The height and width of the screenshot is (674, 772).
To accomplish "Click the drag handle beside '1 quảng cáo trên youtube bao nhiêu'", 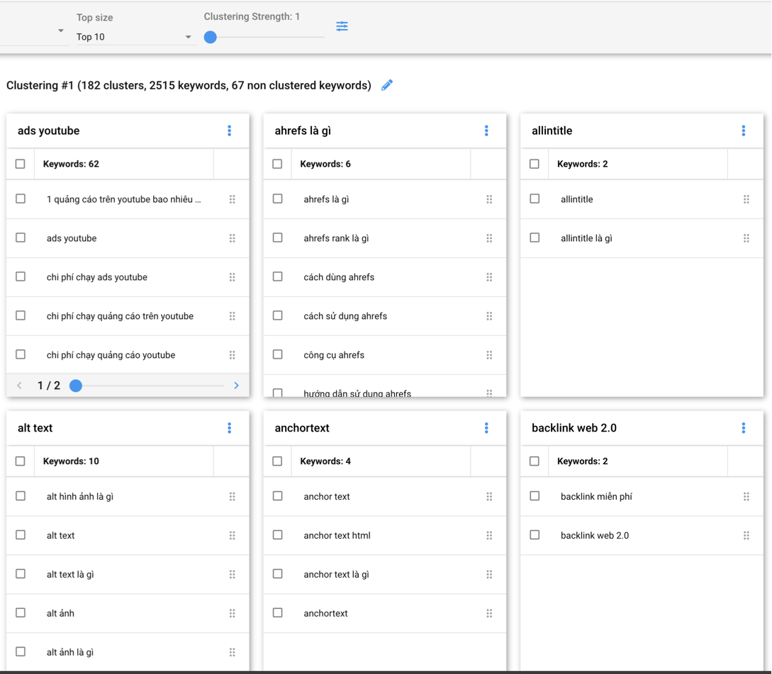I will click(x=233, y=199).
